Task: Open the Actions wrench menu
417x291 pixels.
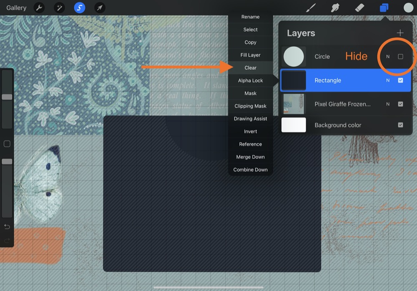Action: pyautogui.click(x=39, y=8)
